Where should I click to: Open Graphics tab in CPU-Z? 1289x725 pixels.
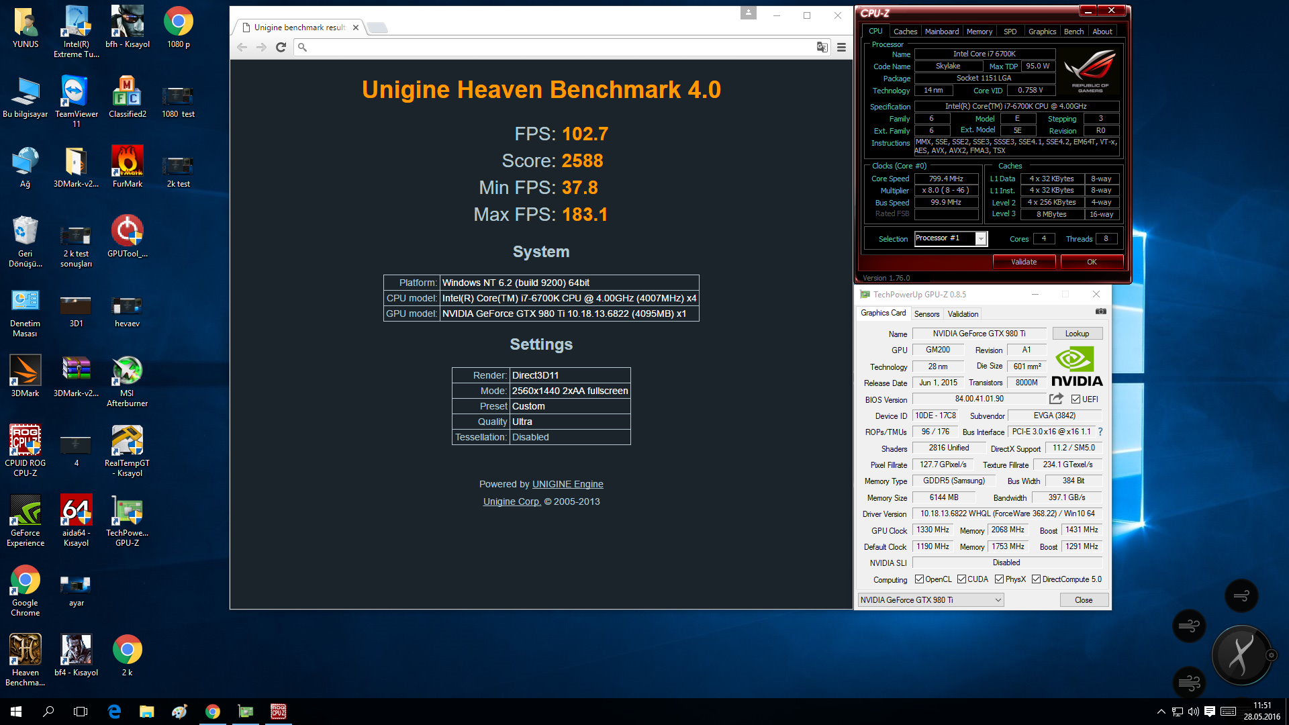pos(1042,32)
